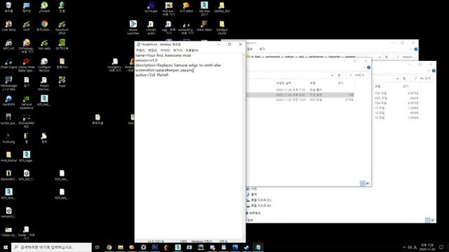Click the version=v1.0 line in Notepad
Image resolution: width=449 pixels, height=252 pixels.
147,60
